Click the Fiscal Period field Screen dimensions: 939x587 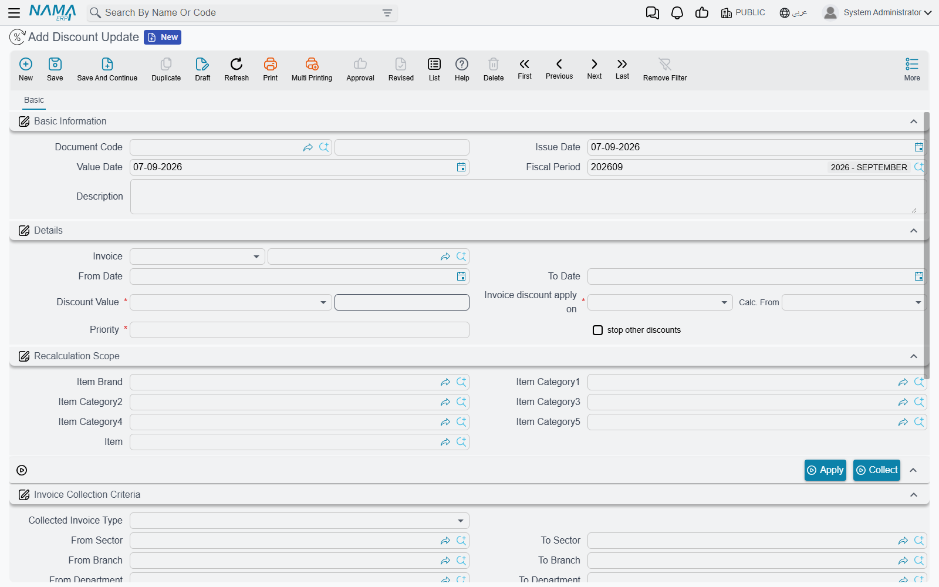[757, 167]
